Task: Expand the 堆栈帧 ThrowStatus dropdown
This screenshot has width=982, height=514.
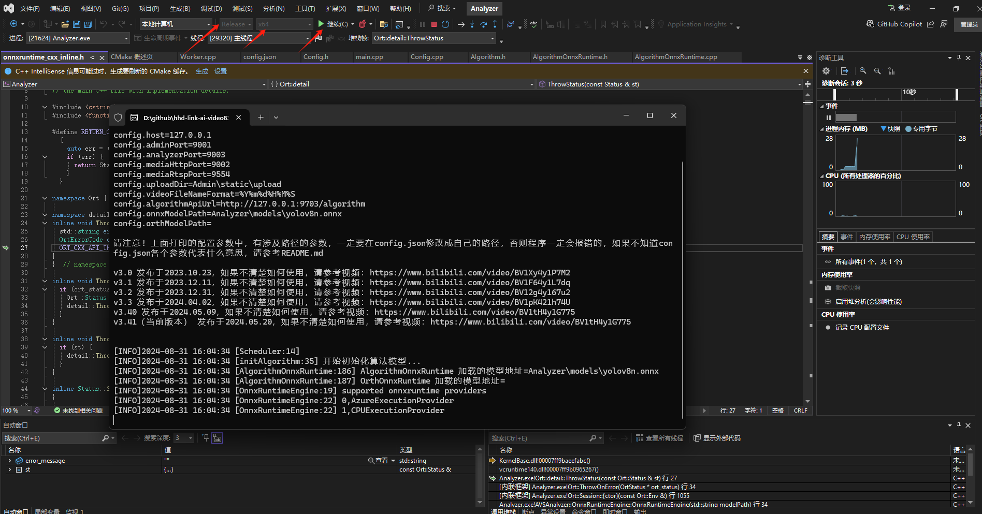Action: pos(492,38)
